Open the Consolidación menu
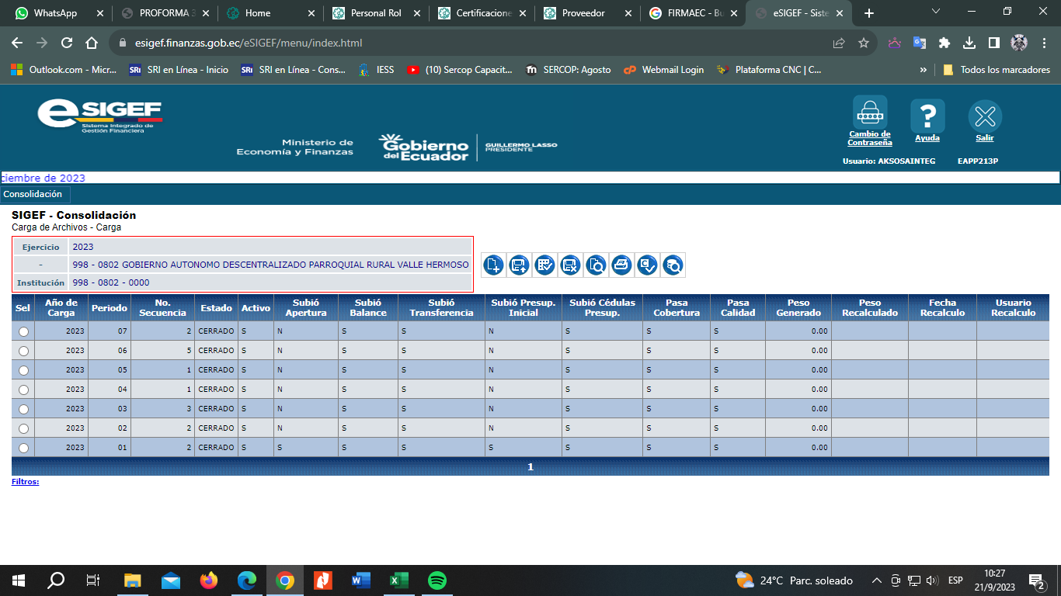The image size is (1061, 596). coord(33,194)
